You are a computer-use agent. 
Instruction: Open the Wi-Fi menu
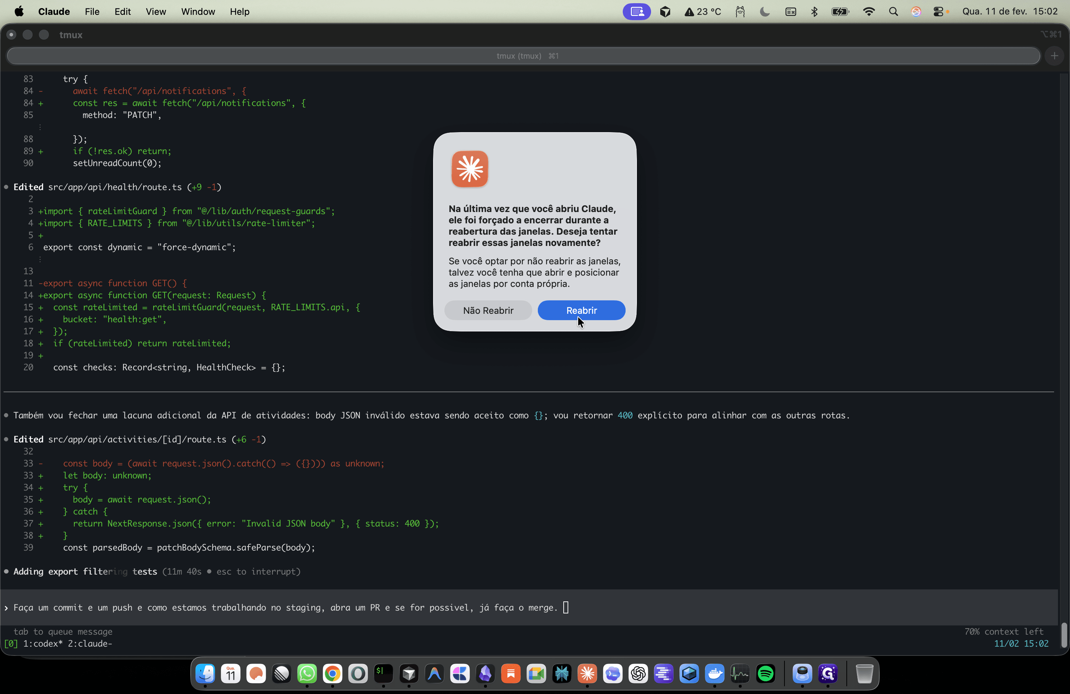869,12
